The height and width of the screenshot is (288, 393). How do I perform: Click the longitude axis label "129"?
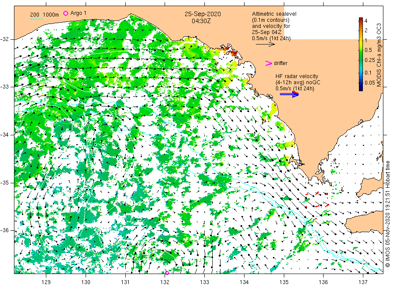[46, 282]
